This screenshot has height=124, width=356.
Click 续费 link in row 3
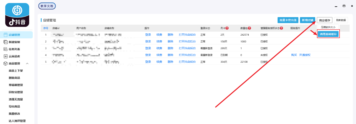159,48
